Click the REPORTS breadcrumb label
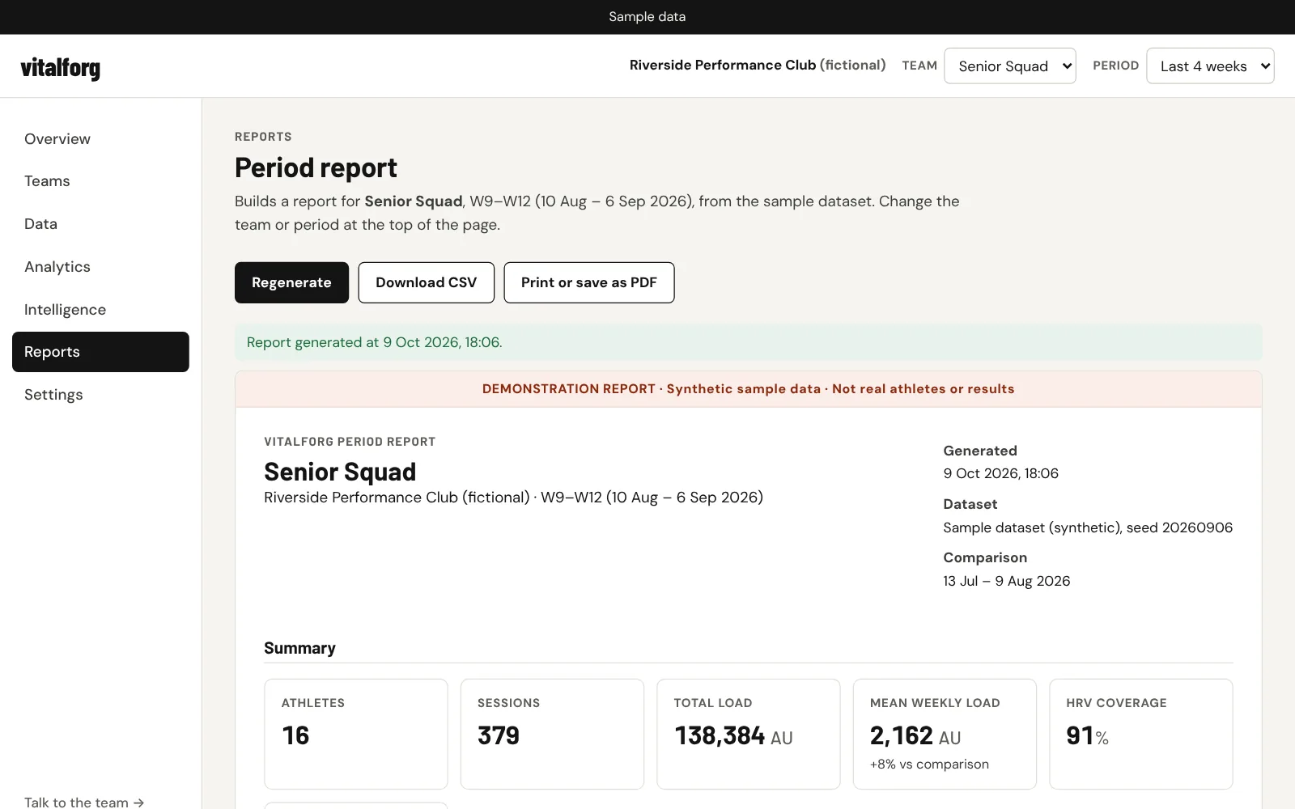Screen dimensions: 1295x809 [263, 137]
